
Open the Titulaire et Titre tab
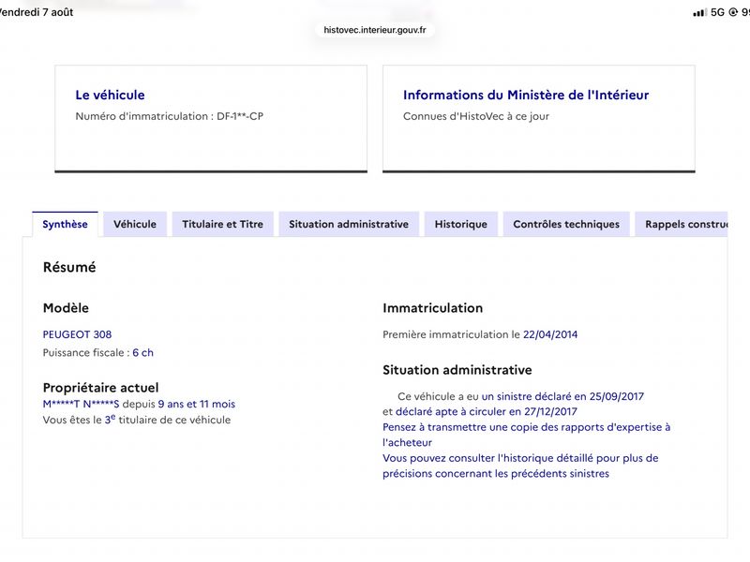click(222, 224)
